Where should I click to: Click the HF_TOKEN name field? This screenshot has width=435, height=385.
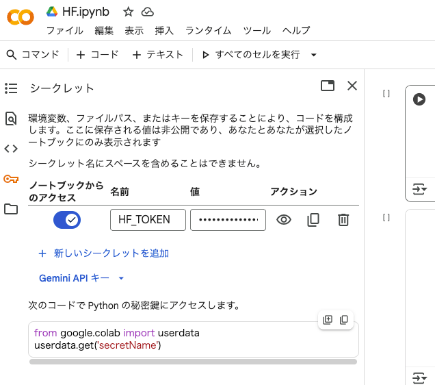pos(148,220)
